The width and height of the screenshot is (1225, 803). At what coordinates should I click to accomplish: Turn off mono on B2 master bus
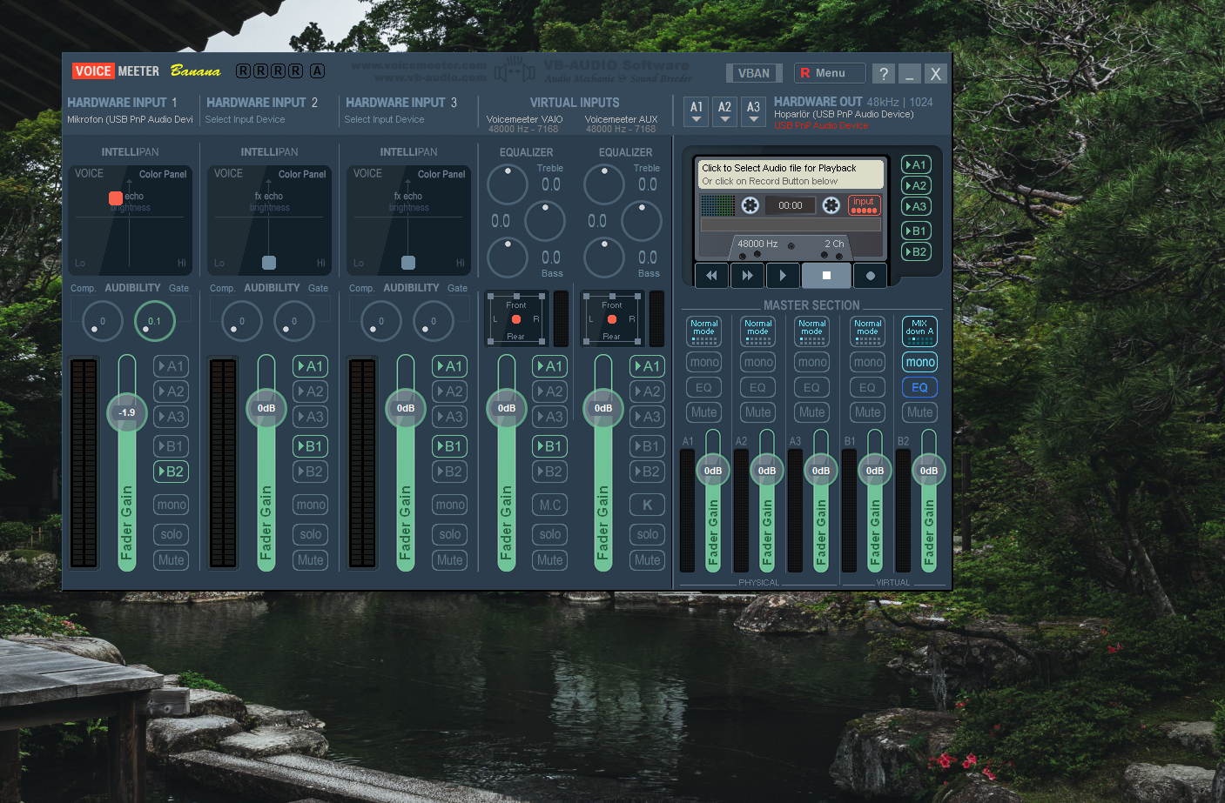[920, 362]
